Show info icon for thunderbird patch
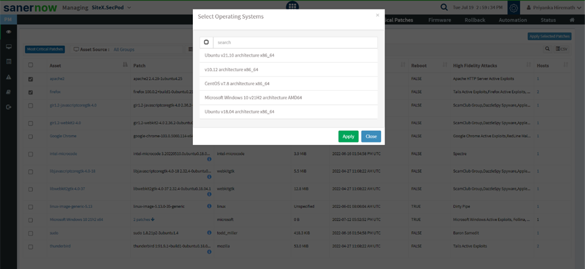 coord(209,252)
